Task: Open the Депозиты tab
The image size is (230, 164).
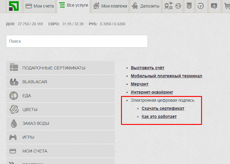Action: pyautogui.click(x=146, y=6)
